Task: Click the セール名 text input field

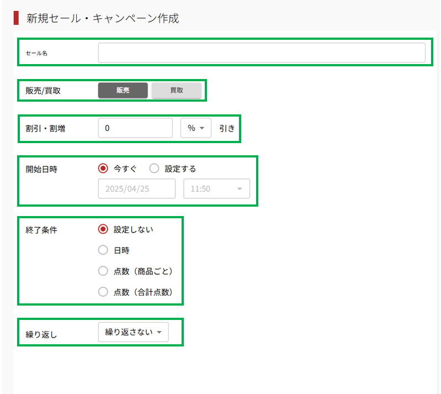Action: 262,53
